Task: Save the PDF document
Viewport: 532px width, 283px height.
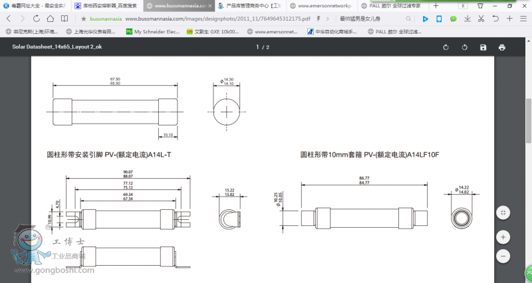Action: 483,47
